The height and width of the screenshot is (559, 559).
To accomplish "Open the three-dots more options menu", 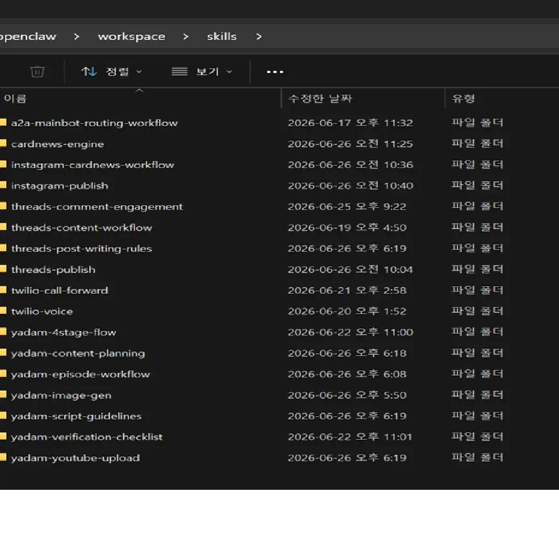I will click(275, 72).
